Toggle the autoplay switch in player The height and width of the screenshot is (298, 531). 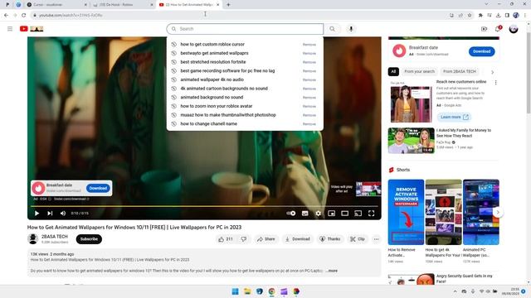pos(291,214)
